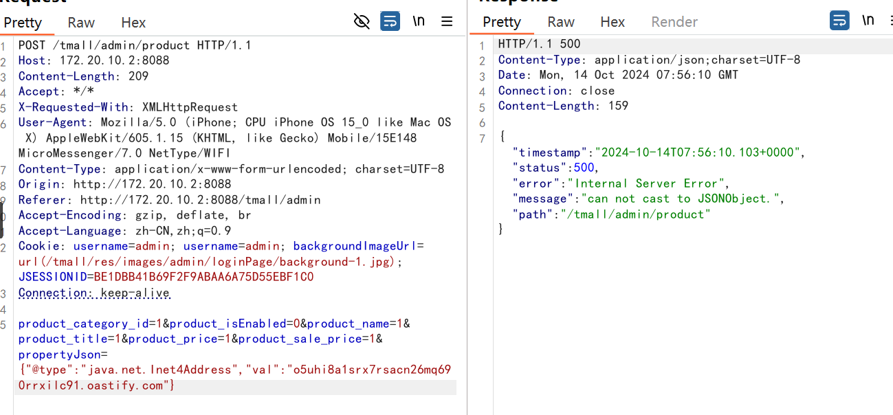Toggle the \n newline display in Response pane
Screen dimensions: 893x415
point(868,21)
